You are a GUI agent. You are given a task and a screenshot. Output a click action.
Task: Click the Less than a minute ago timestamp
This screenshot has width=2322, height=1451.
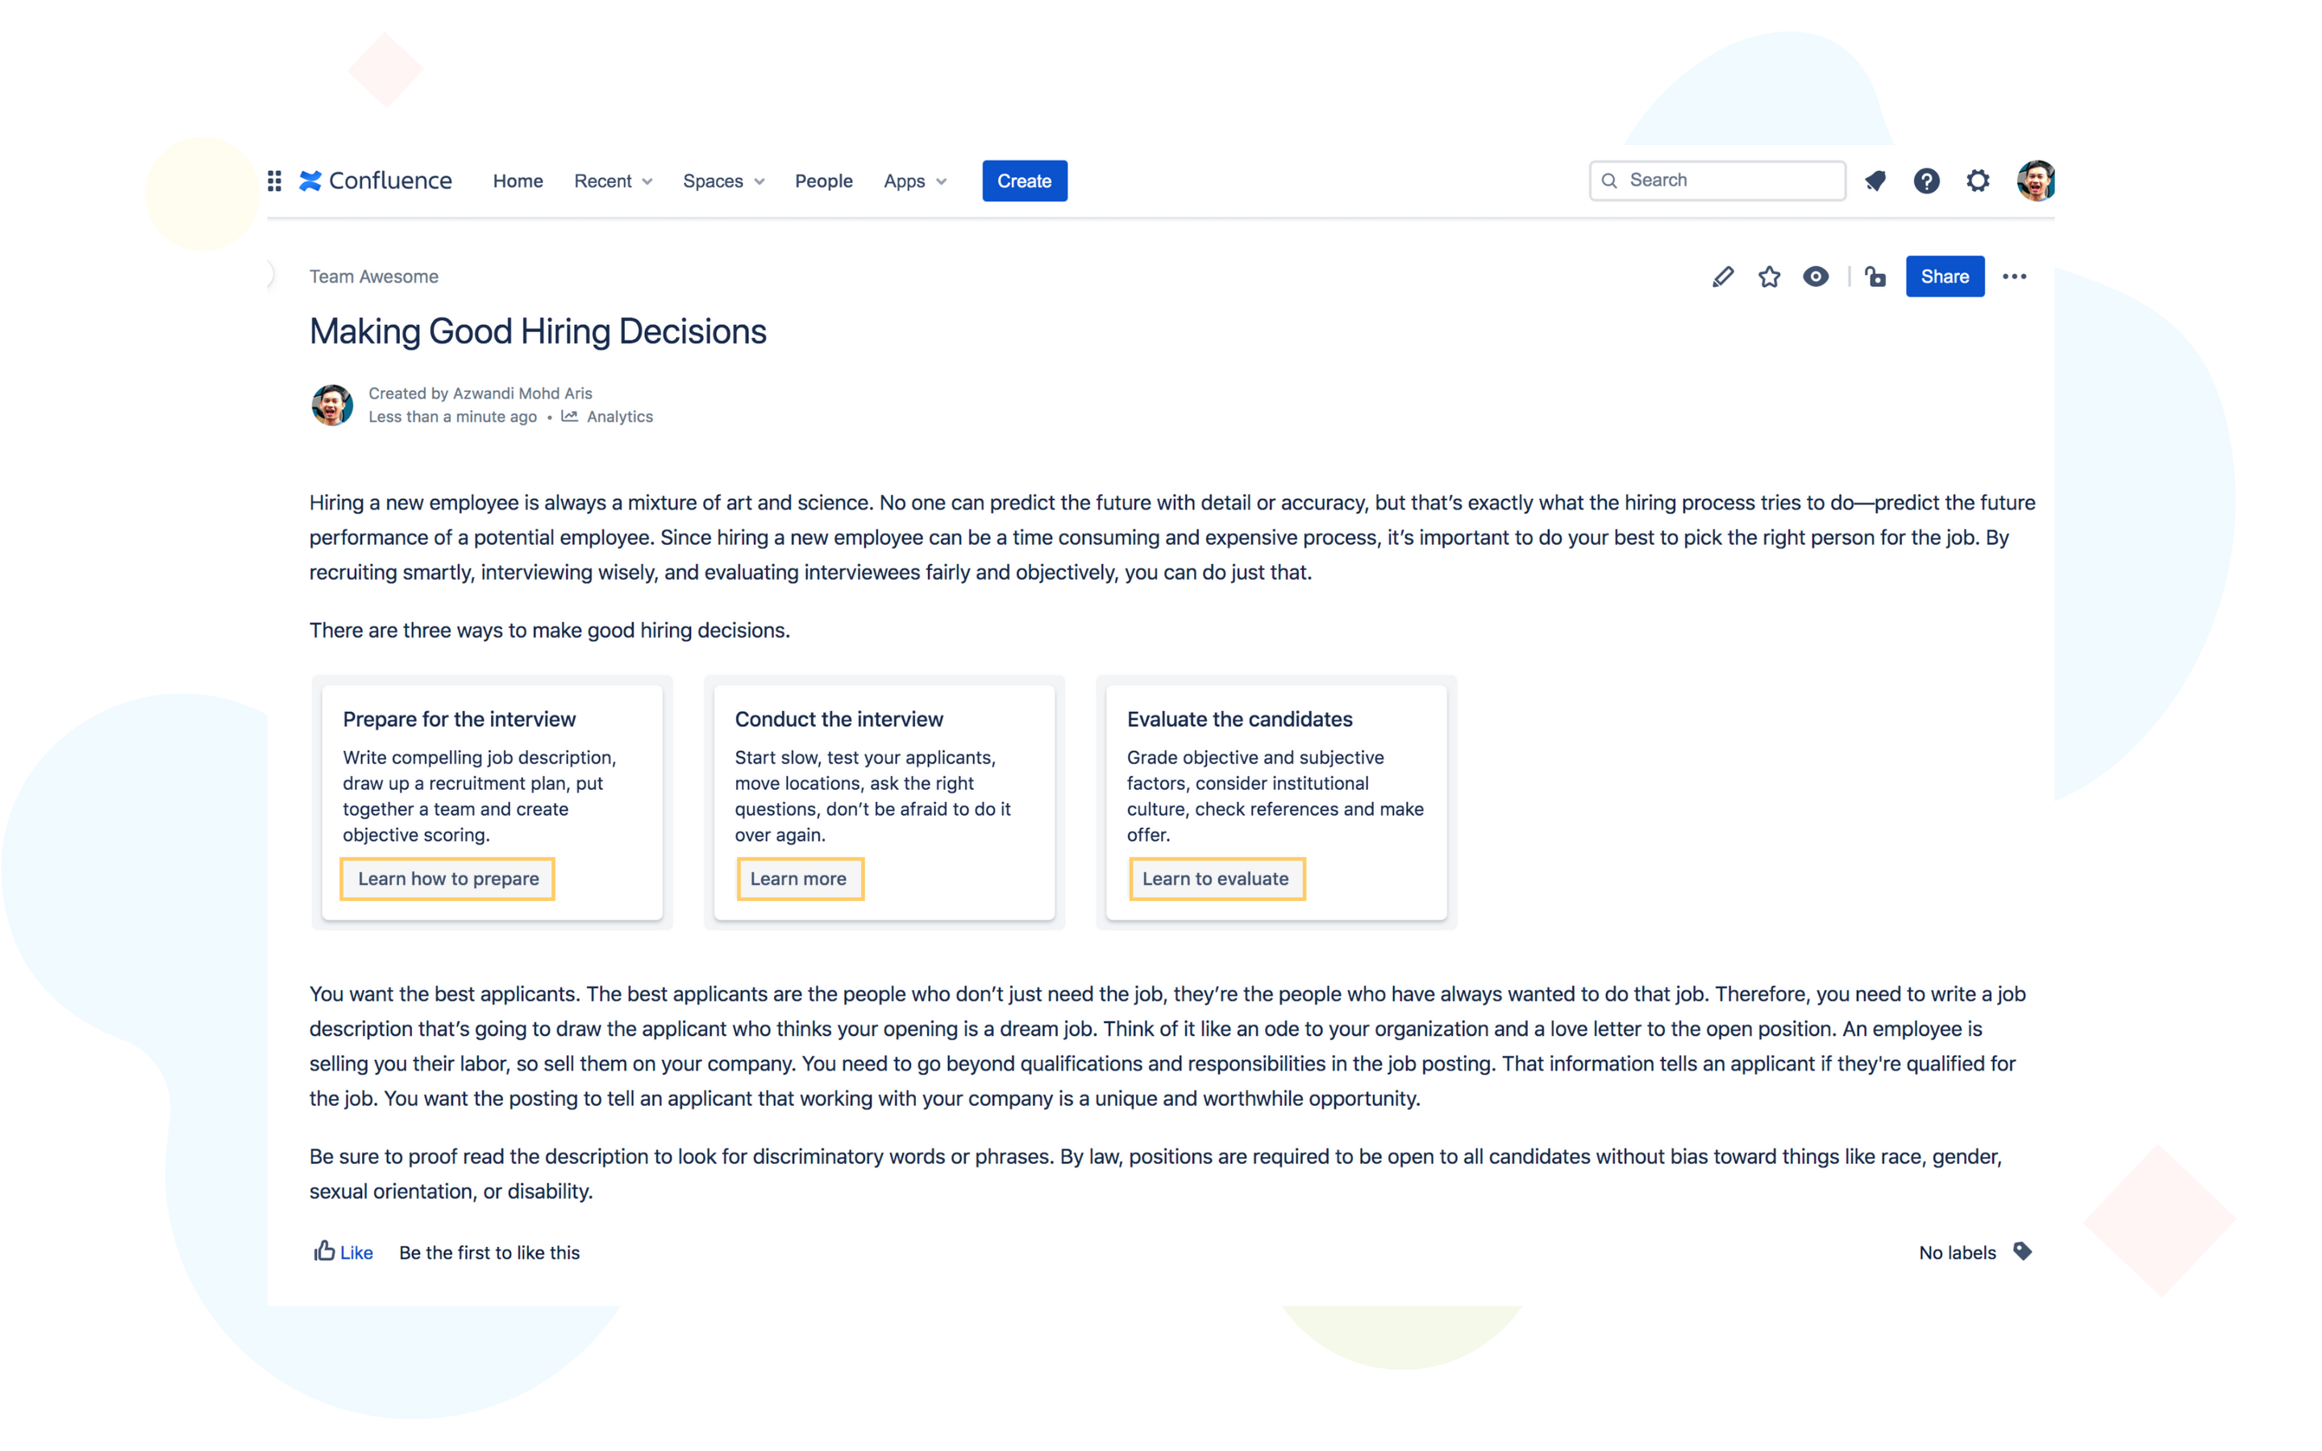point(452,417)
